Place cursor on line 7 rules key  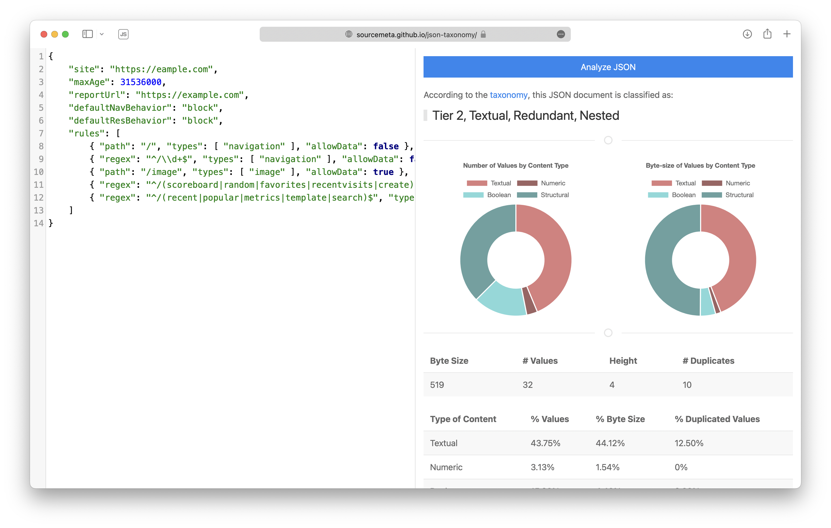tap(86, 133)
